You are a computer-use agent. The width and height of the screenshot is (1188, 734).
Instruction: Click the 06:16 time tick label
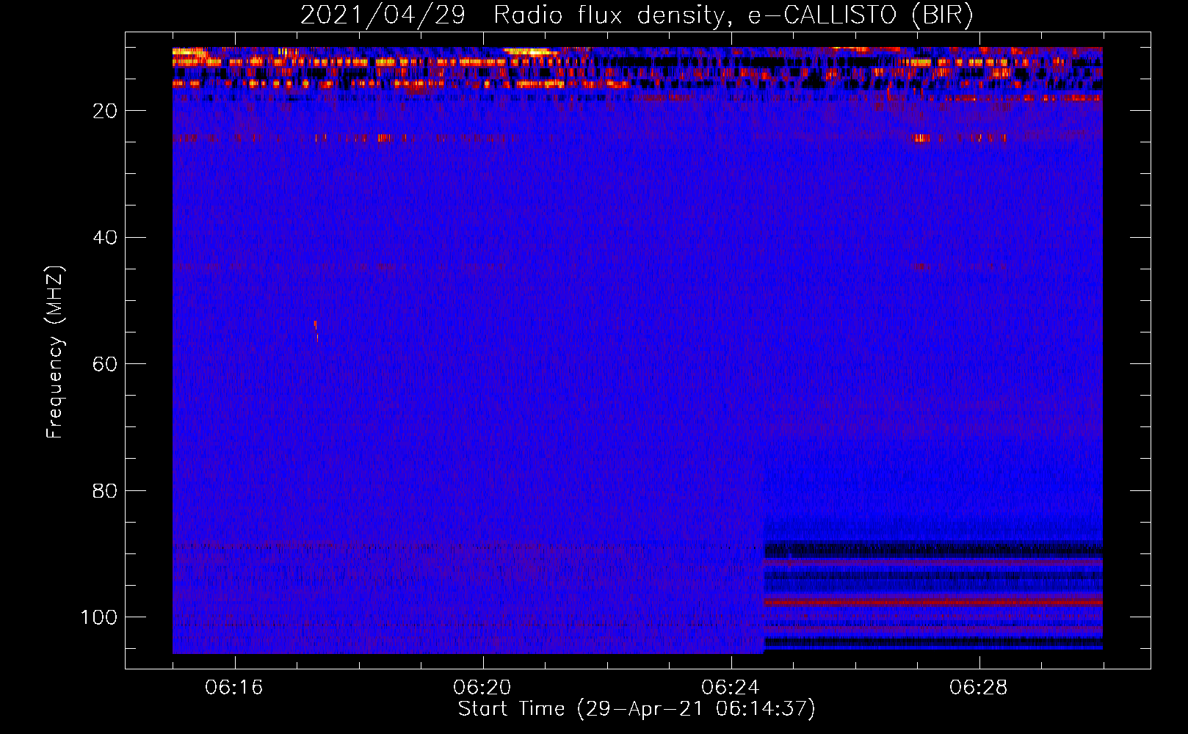(x=234, y=688)
